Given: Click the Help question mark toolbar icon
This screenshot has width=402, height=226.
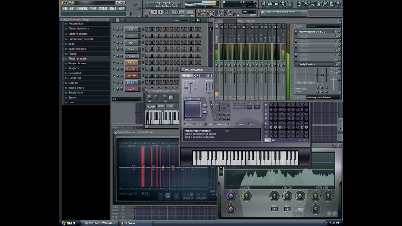Looking at the screenshot, I should (x=338, y=4).
